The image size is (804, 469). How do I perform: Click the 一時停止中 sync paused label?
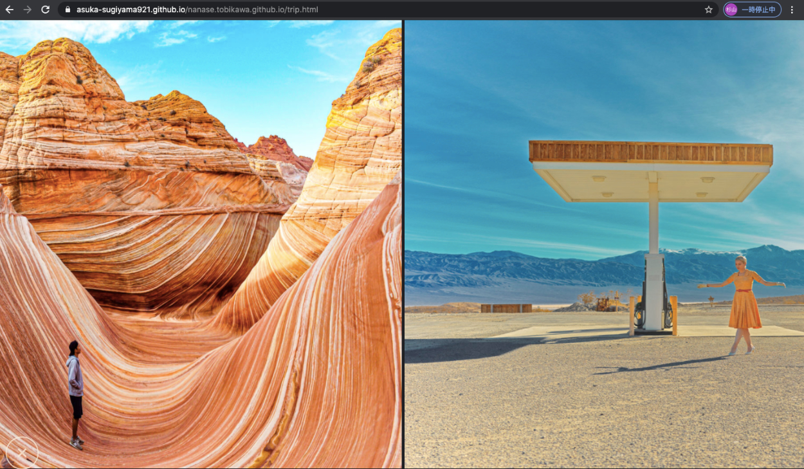coord(759,10)
